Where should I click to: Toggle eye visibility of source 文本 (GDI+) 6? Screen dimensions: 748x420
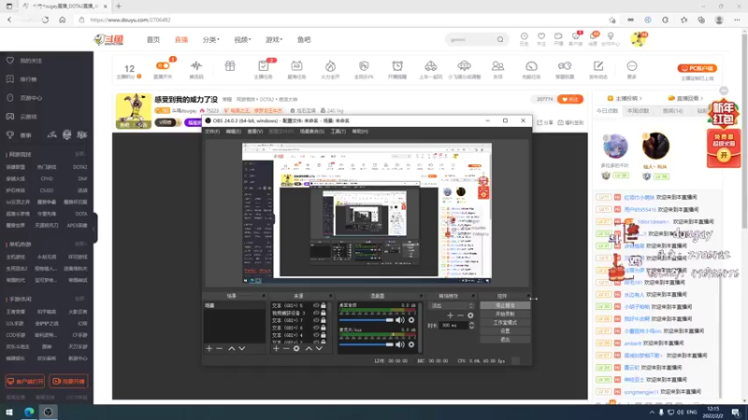(x=316, y=328)
